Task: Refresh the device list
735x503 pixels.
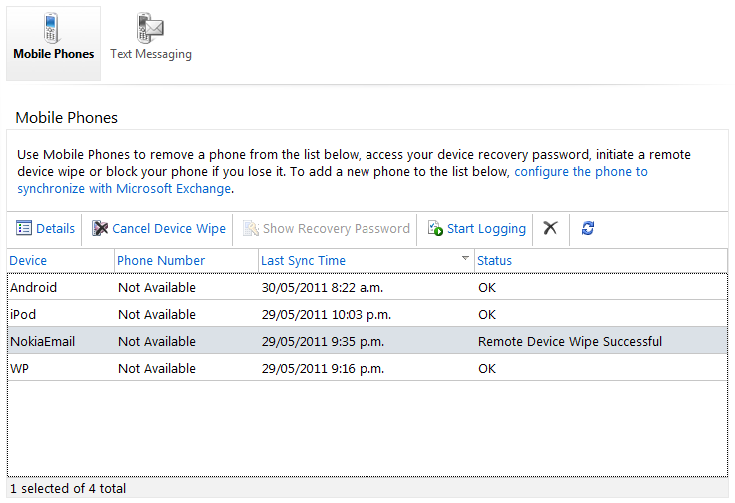Action: pyautogui.click(x=588, y=228)
